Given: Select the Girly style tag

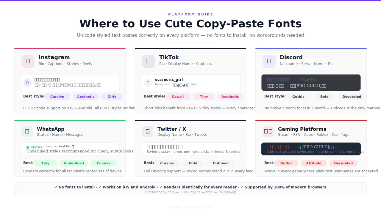Looking at the screenshot, I should coord(112,97).
